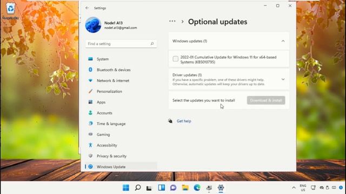Open Task View from the taskbar
The image size is (346, 194).
[x=149, y=188]
